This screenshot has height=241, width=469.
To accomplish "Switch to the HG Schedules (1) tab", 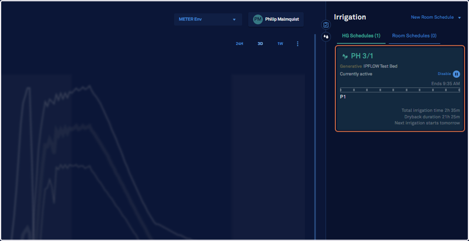I will click(x=361, y=36).
